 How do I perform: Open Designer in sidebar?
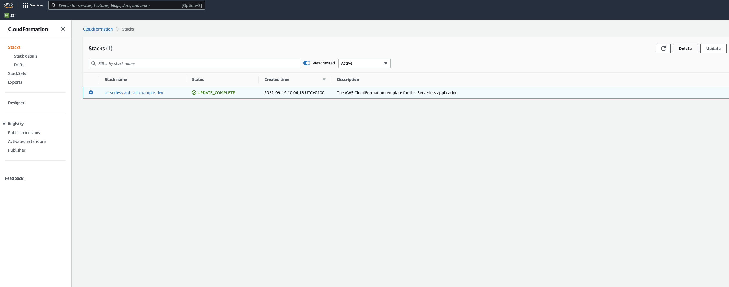tap(16, 103)
